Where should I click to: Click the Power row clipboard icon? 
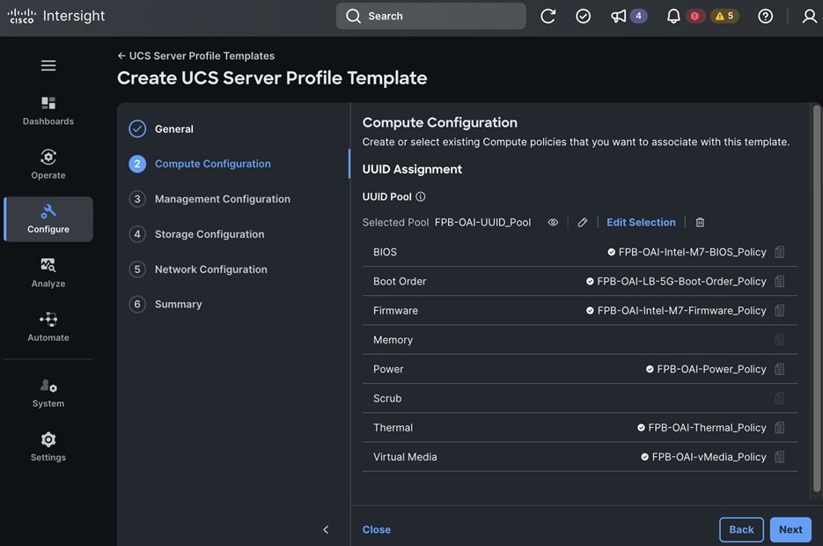pyautogui.click(x=780, y=369)
